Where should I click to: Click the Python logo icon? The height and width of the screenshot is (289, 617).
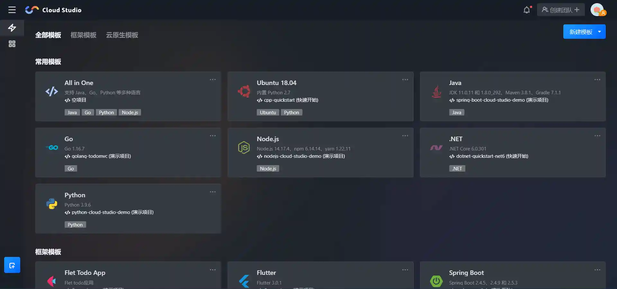pyautogui.click(x=52, y=204)
